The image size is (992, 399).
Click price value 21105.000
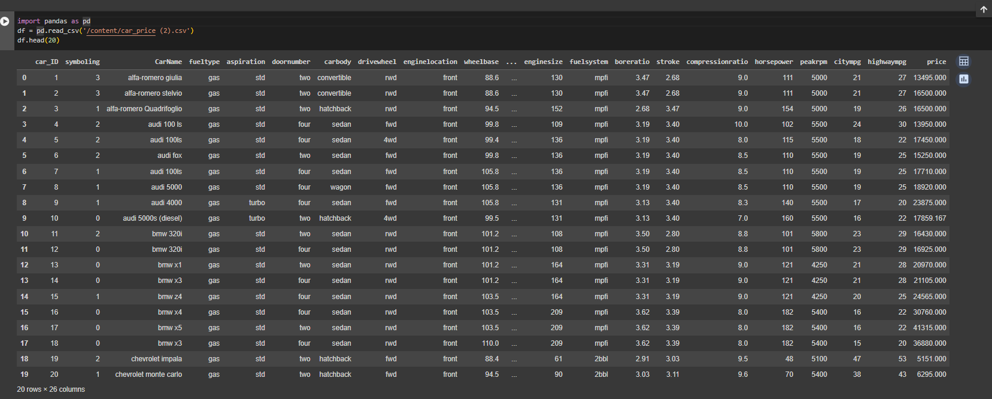point(930,281)
